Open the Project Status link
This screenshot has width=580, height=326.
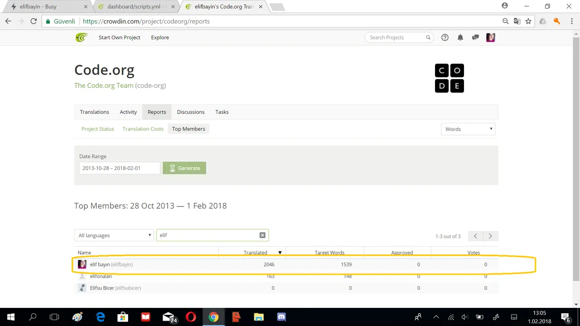(97, 129)
